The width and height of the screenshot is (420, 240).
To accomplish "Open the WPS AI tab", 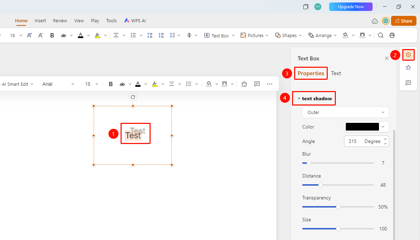I will (x=135, y=20).
